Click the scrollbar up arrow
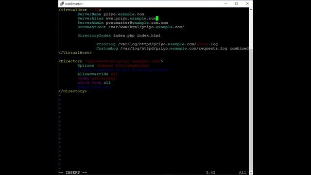Viewport: 311px width, 175px height. (x=251, y=10)
